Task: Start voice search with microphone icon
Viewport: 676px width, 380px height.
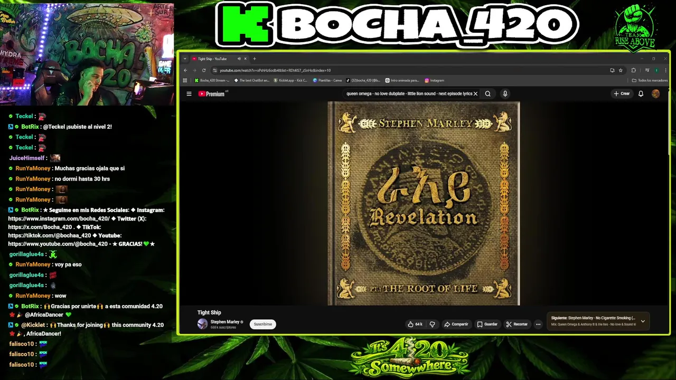Action: [505, 94]
